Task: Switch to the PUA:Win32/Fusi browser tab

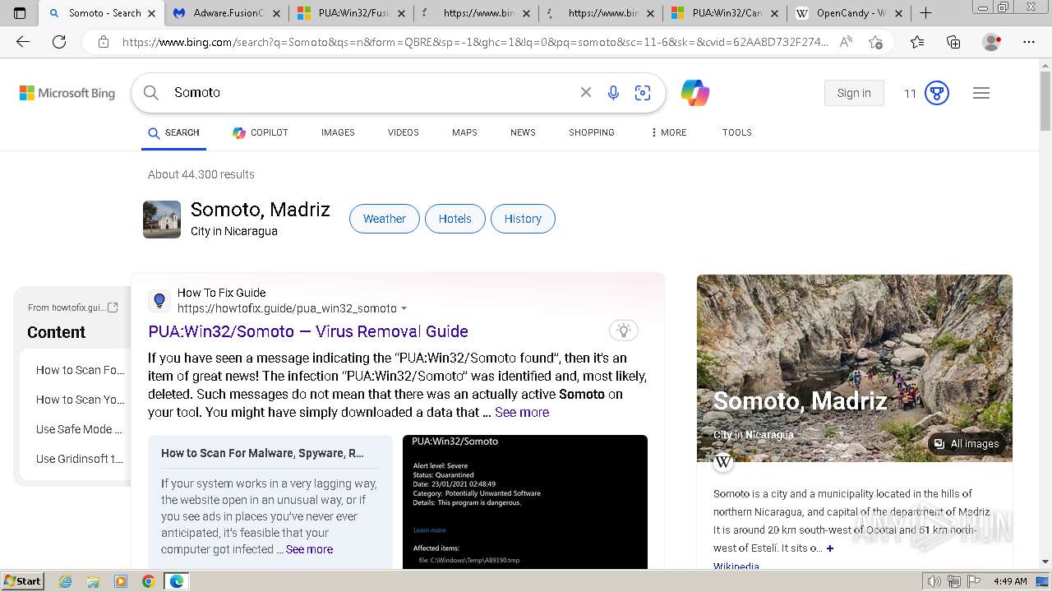Action: [352, 13]
